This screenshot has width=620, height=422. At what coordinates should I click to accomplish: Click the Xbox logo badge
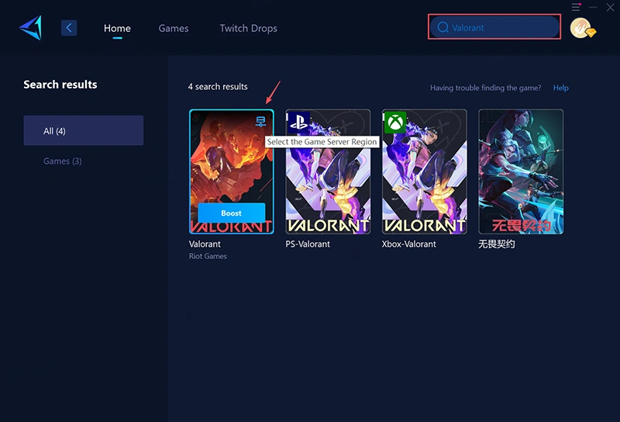[395, 123]
